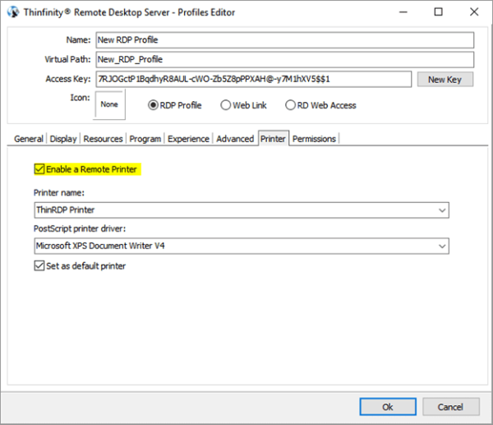Image resolution: width=493 pixels, height=425 pixels.
Task: Click the Thinfinity globe icon in title bar
Action: (13, 12)
